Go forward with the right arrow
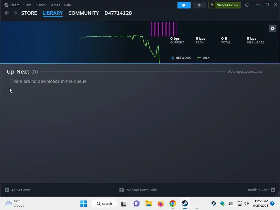The height and width of the screenshot is (210, 280). [x=15, y=13]
